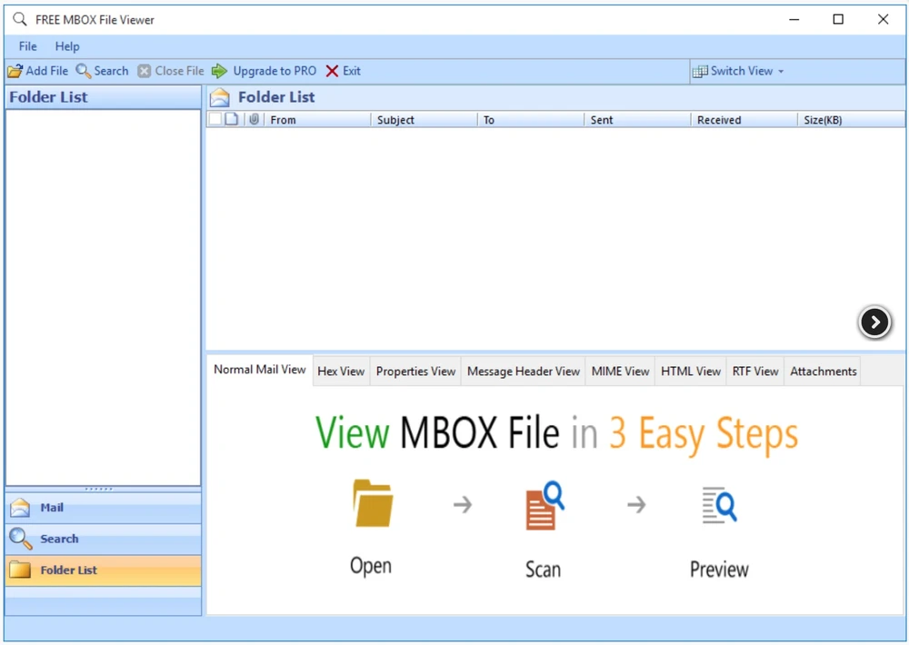The height and width of the screenshot is (645, 909).
Task: Sort by the Sent column header
Action: pos(638,120)
